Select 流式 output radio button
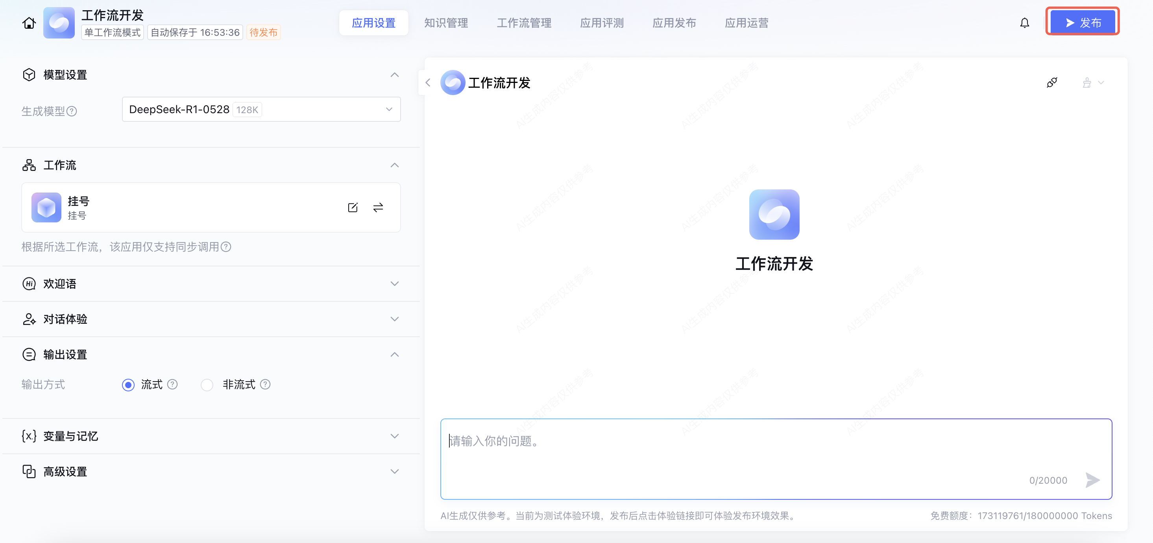 (x=128, y=385)
